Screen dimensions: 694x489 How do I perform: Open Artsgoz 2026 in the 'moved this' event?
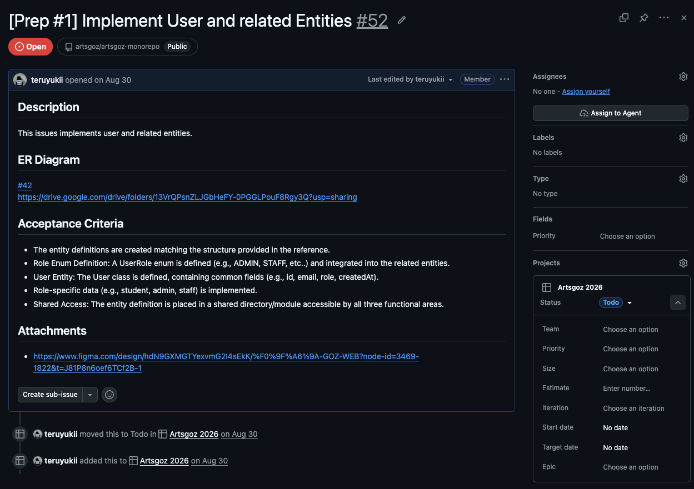tap(194, 434)
